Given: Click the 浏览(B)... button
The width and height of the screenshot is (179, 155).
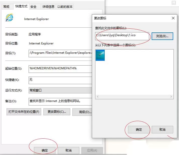Looking at the screenshot, I should coord(162,36).
